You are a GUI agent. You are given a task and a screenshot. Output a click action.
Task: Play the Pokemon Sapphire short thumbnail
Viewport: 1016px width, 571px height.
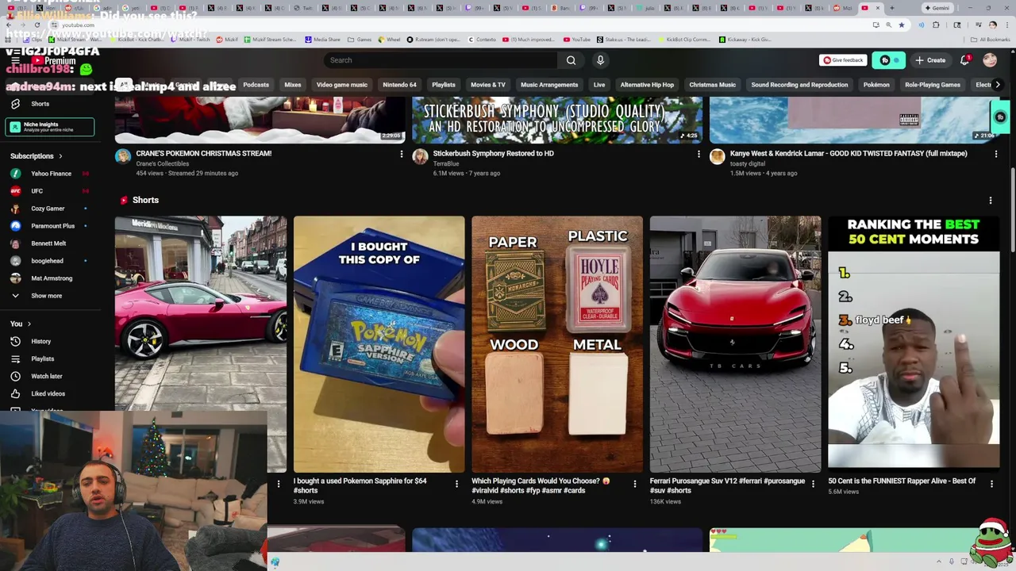379,344
